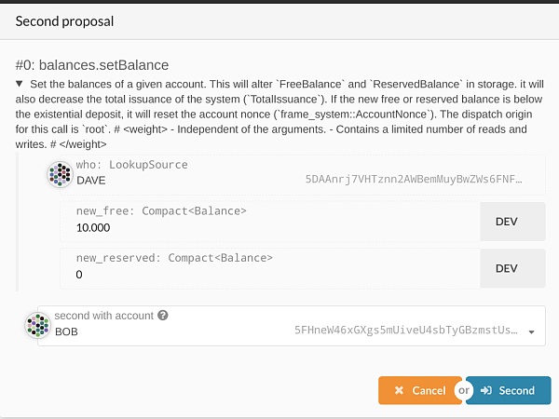The height and width of the screenshot is (419, 559).
Task: Click the 'or' divider between buttons
Action: 463,390
